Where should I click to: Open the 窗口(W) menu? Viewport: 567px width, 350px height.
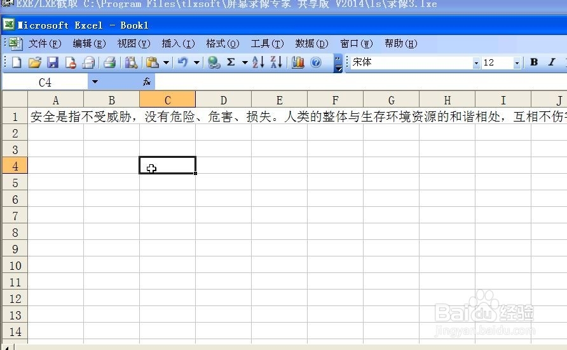pyautogui.click(x=356, y=44)
